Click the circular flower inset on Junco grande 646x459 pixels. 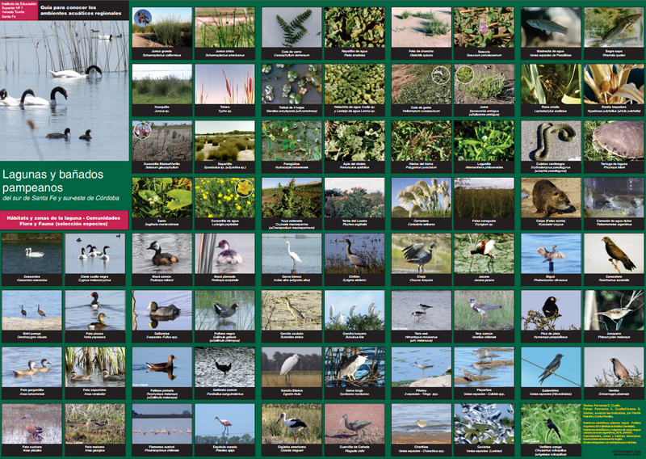coord(142,17)
